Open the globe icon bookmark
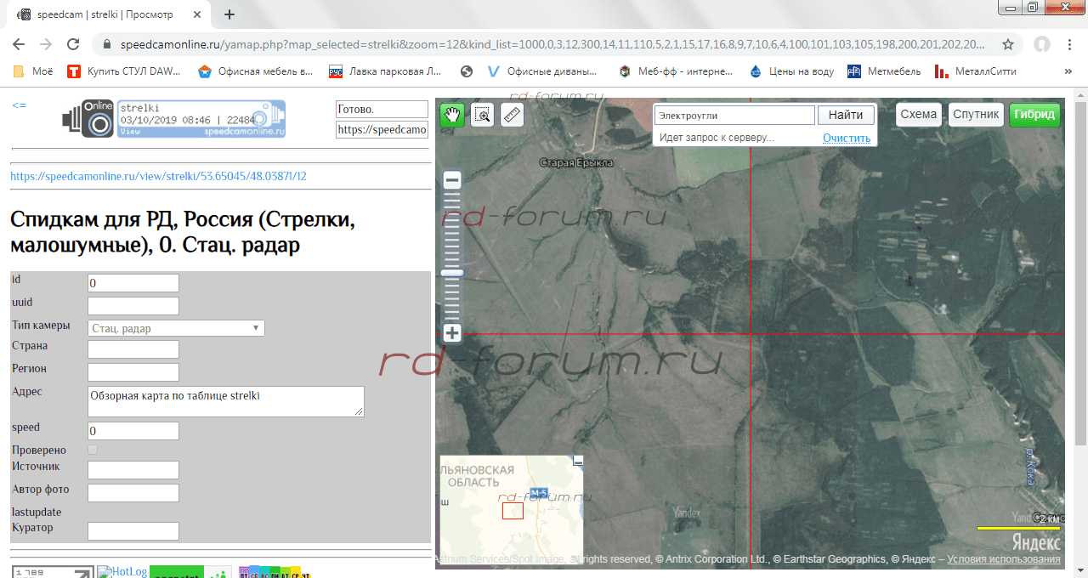The image size is (1088, 578). pyautogui.click(x=466, y=71)
